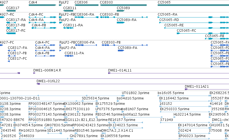Select the 163152 feature label

coord(165,104)
